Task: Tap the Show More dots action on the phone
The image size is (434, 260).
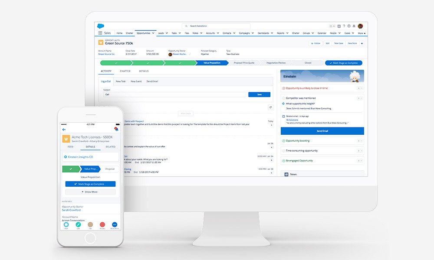Action: 115,224
